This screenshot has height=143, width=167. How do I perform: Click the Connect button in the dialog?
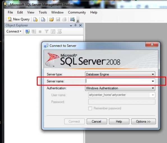point(74,122)
